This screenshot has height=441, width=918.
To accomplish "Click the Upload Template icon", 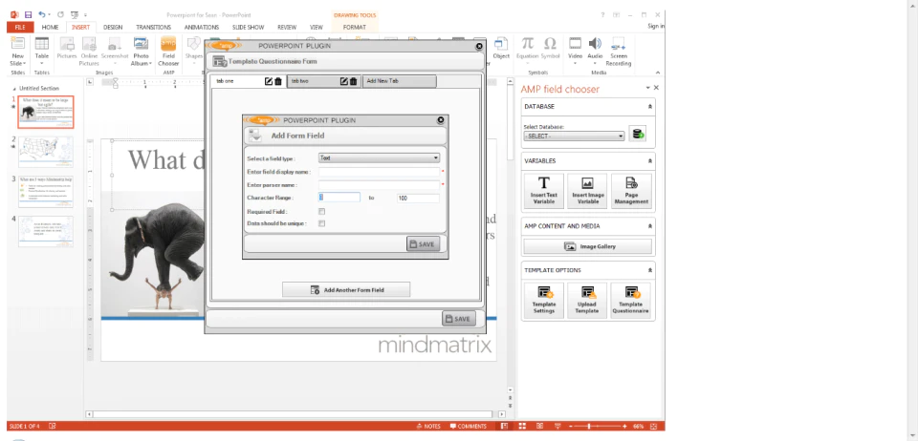I will (x=586, y=301).
